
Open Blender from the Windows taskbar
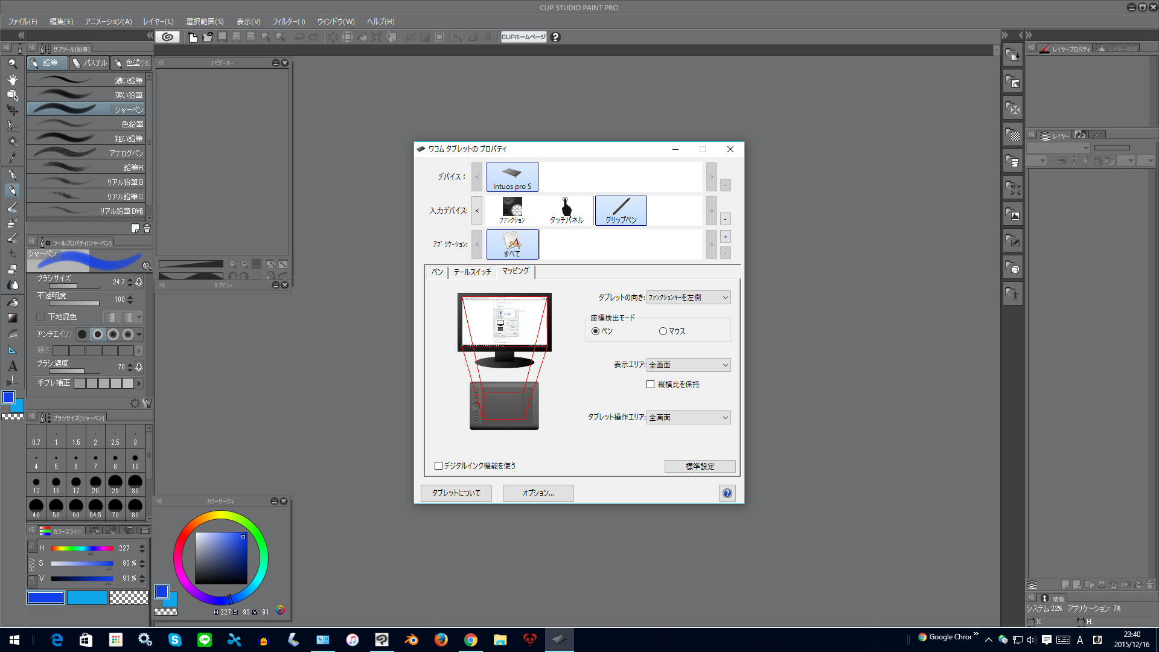(x=412, y=639)
